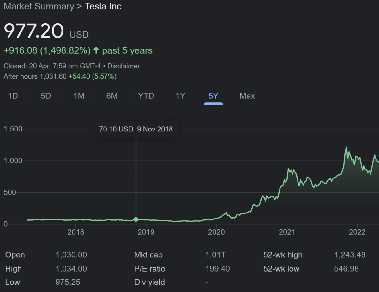Click the Mkt cap label
Image resolution: width=379 pixels, height=292 pixels.
coord(148,255)
